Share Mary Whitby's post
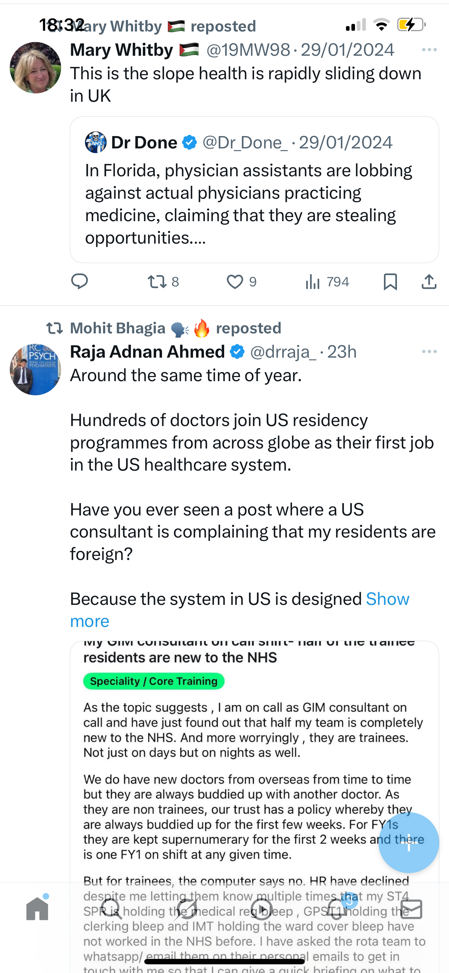 click(429, 282)
